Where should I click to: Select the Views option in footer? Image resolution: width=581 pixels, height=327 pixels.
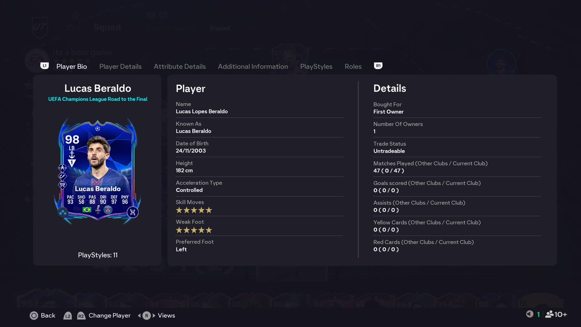[x=167, y=315]
